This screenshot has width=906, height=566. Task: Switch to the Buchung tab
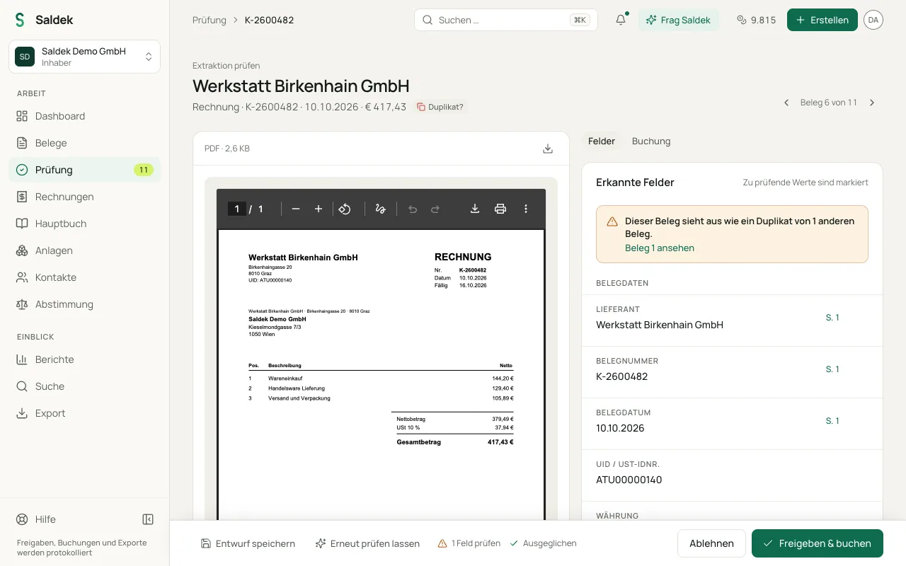click(651, 141)
